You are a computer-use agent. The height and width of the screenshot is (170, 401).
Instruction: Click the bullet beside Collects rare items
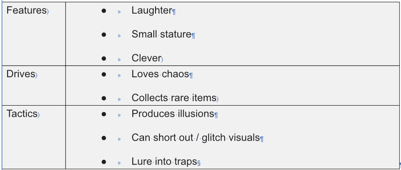click(x=103, y=99)
